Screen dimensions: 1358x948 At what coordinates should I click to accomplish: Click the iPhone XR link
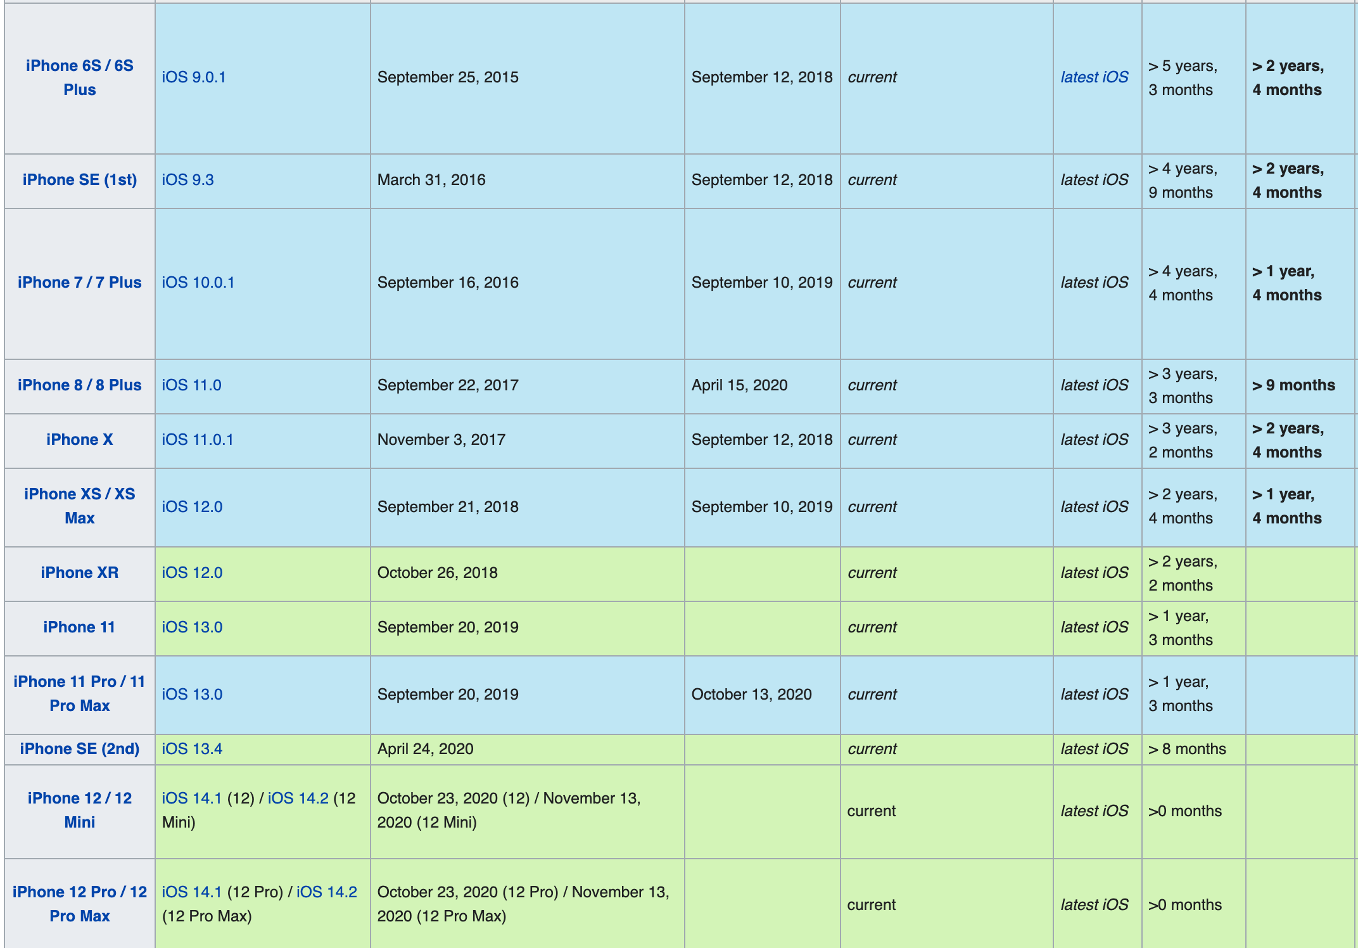[80, 573]
